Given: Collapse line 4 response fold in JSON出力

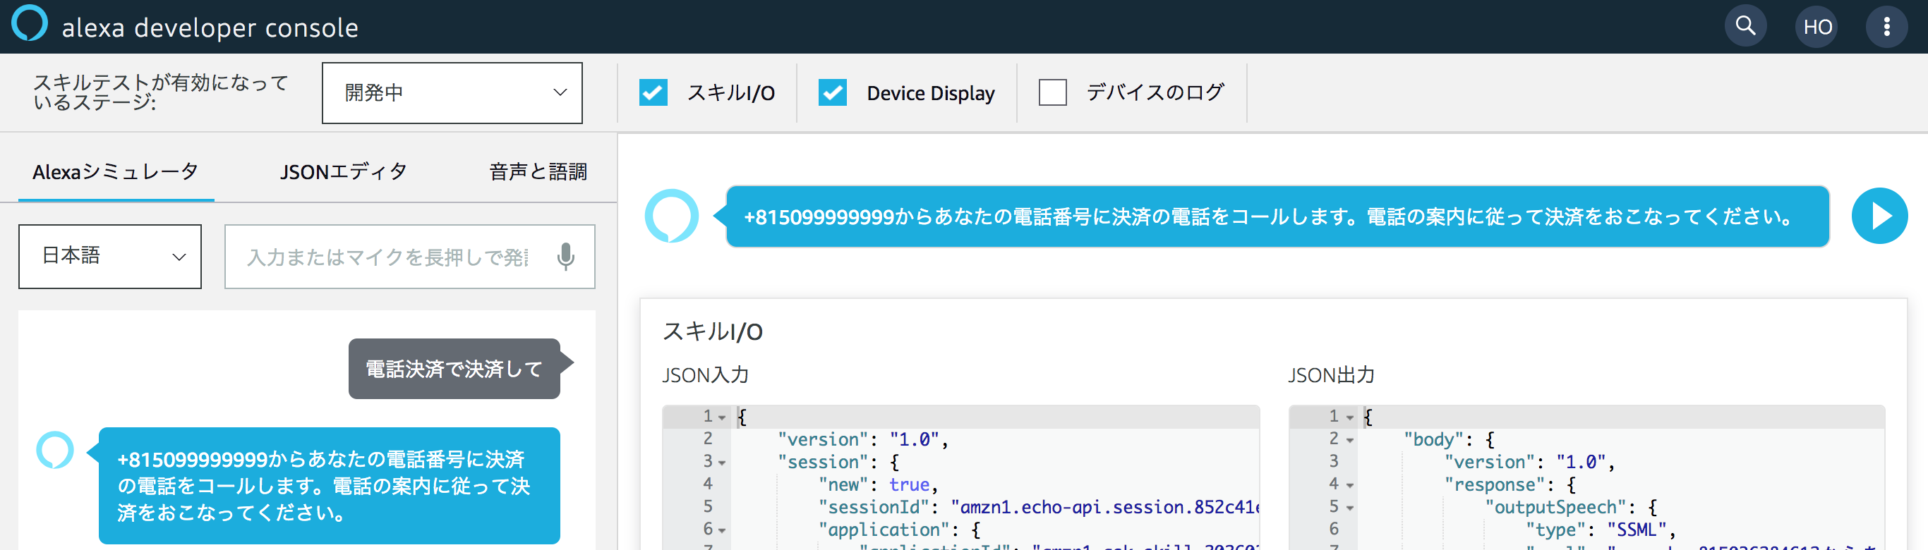Looking at the screenshot, I should click(1349, 486).
